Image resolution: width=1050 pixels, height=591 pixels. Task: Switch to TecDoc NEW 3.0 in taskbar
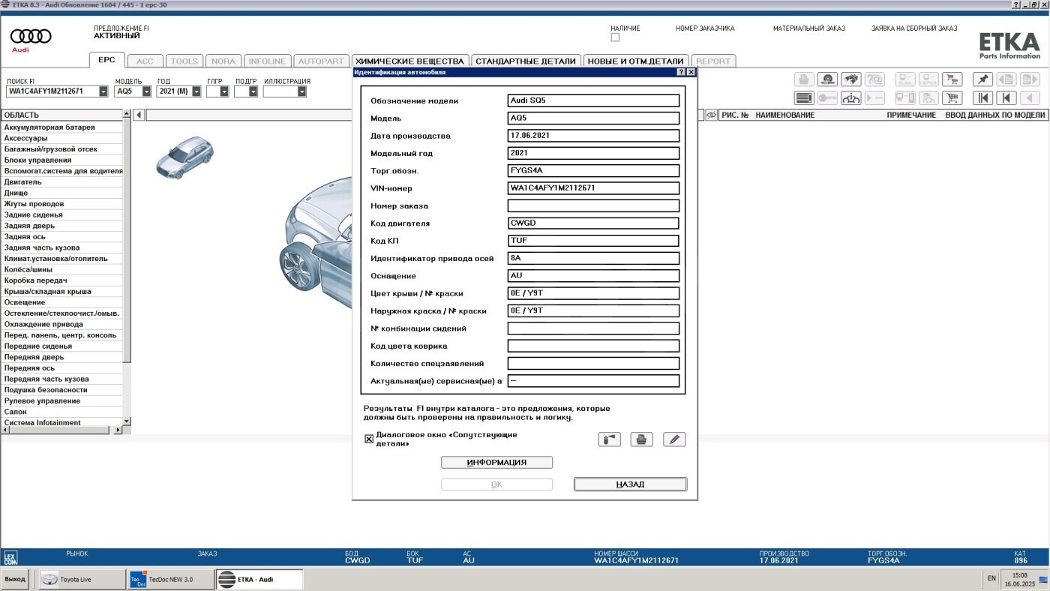click(x=171, y=579)
